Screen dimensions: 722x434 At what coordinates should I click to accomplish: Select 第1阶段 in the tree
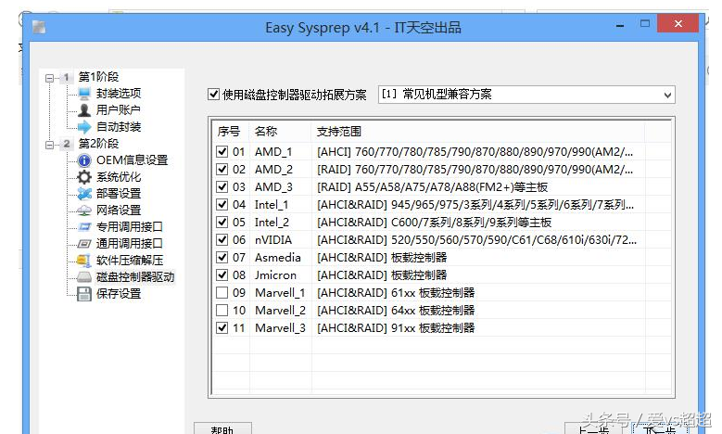coord(98,76)
